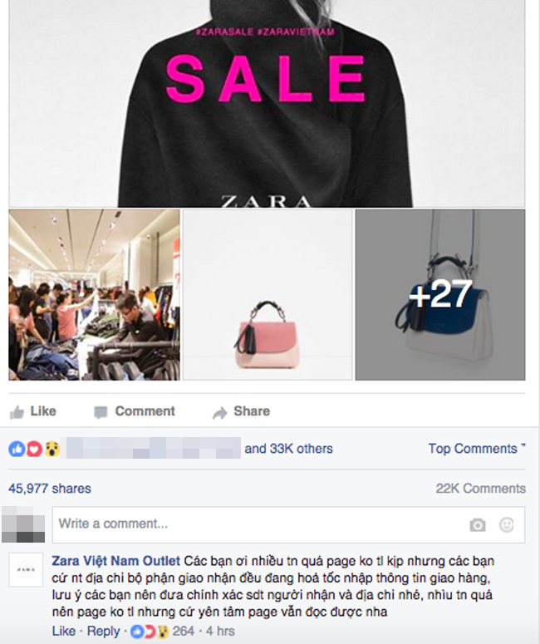Image resolution: width=540 pixels, height=644 pixels.
Task: Open the crowded store photo
Action: [x=94, y=294]
